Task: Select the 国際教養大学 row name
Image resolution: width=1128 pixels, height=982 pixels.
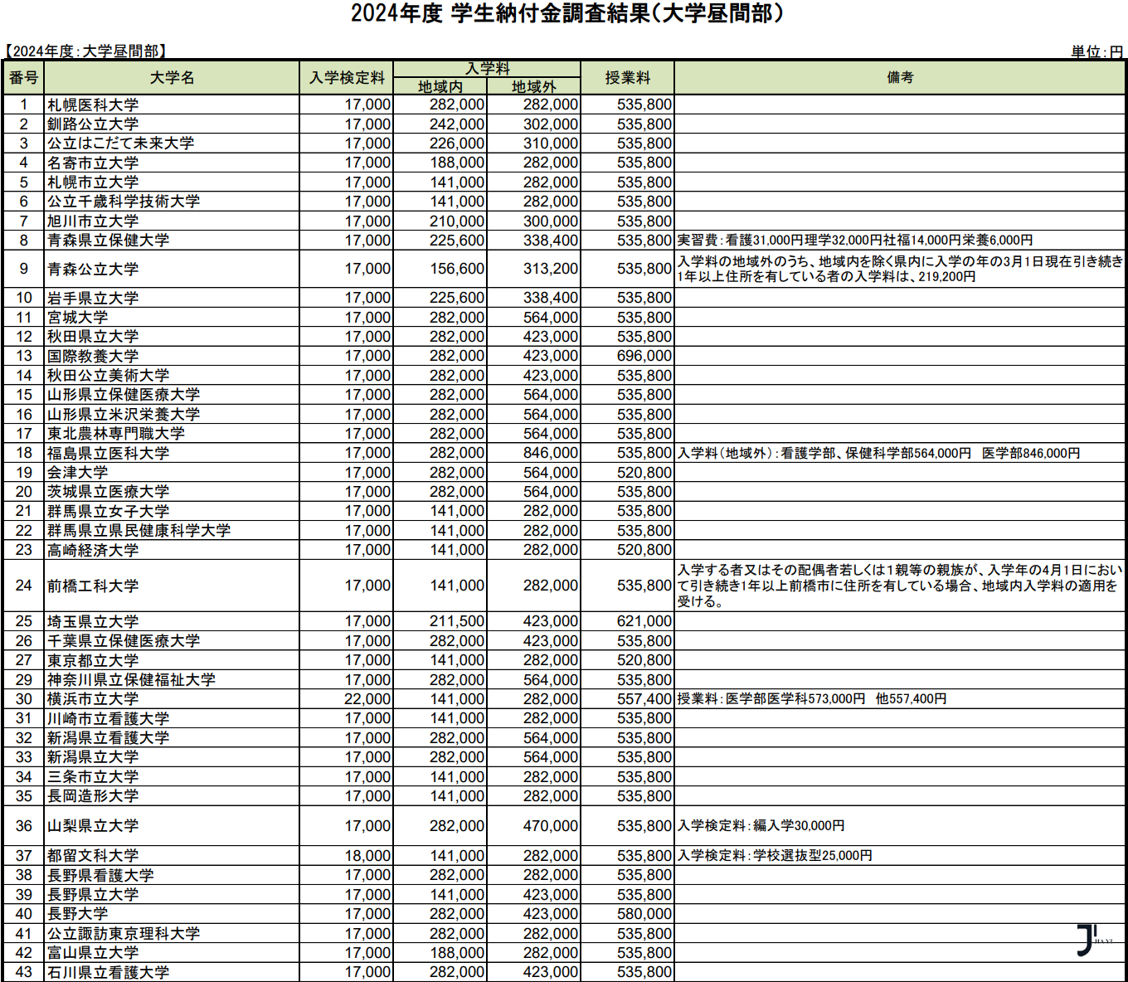Action: pos(93,357)
